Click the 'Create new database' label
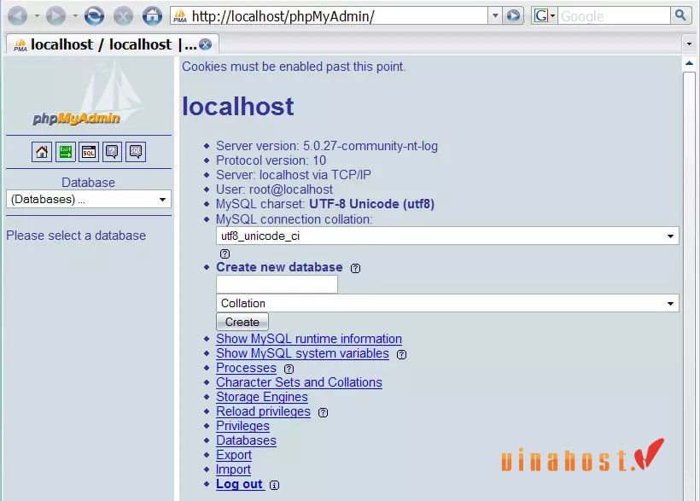The width and height of the screenshot is (700, 501). click(279, 267)
